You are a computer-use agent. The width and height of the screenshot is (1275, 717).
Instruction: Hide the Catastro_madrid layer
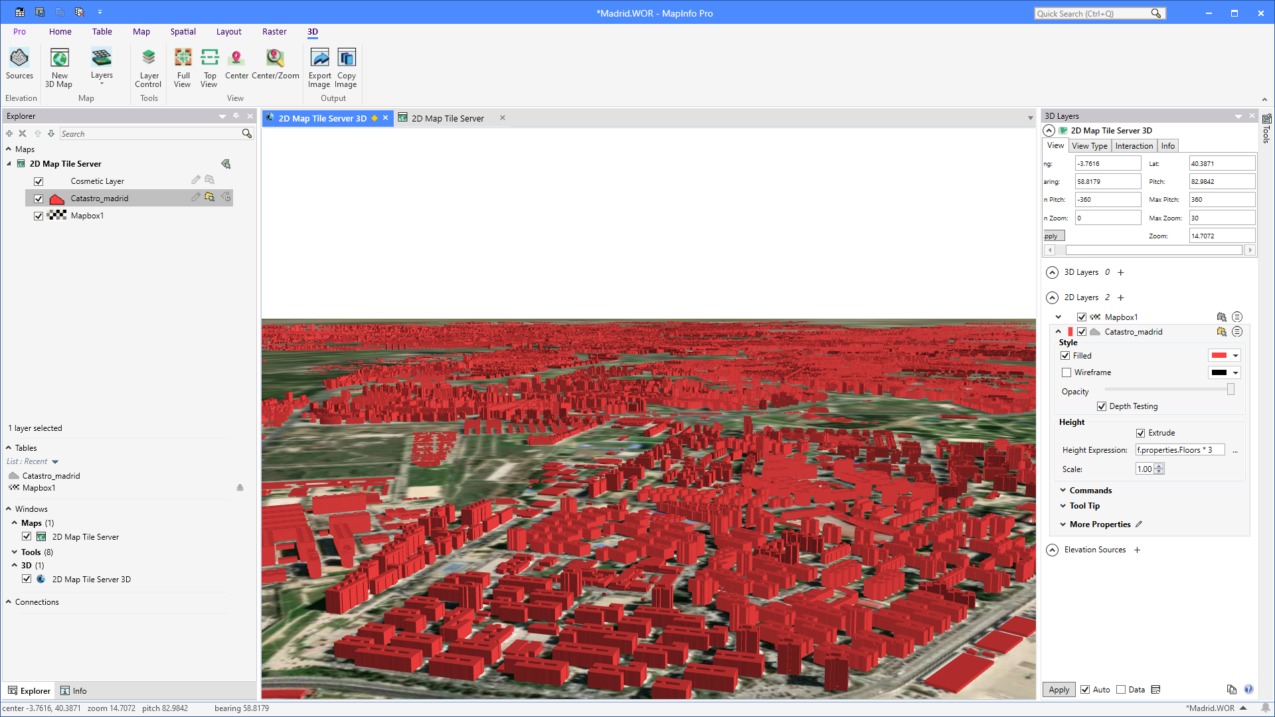(x=39, y=198)
